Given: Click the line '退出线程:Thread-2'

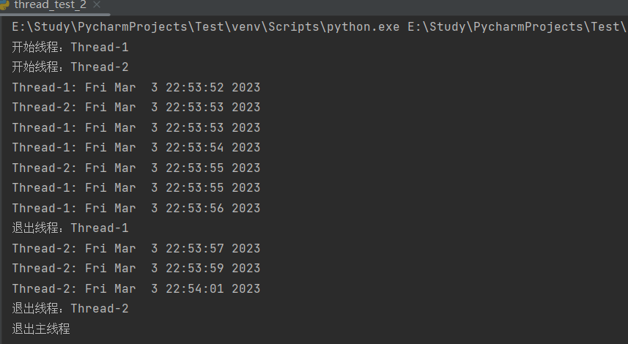Looking at the screenshot, I should coord(70,308).
